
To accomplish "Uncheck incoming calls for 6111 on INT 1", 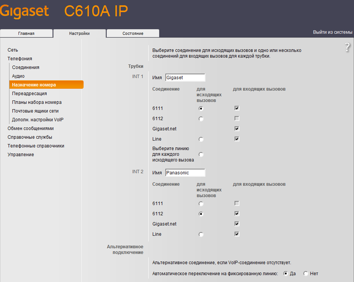I will tap(236, 108).
